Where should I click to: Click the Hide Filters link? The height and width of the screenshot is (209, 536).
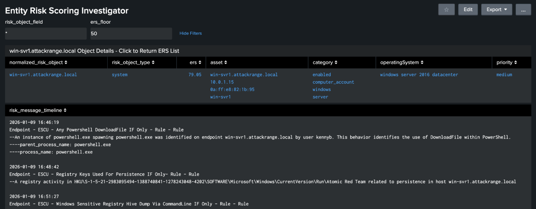point(190,33)
